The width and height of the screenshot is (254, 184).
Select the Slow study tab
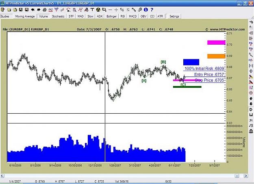point(90,16)
